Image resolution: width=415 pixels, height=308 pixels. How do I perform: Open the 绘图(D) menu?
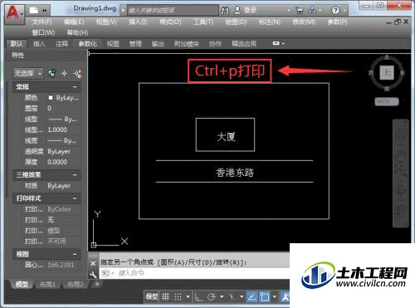click(x=236, y=22)
